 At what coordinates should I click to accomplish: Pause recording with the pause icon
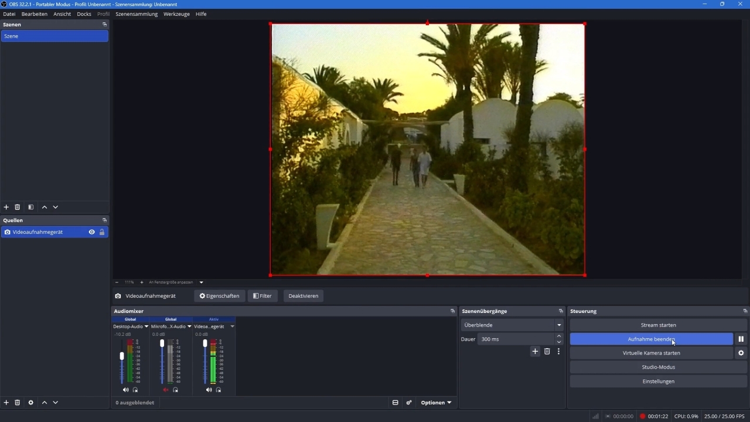coord(741,339)
